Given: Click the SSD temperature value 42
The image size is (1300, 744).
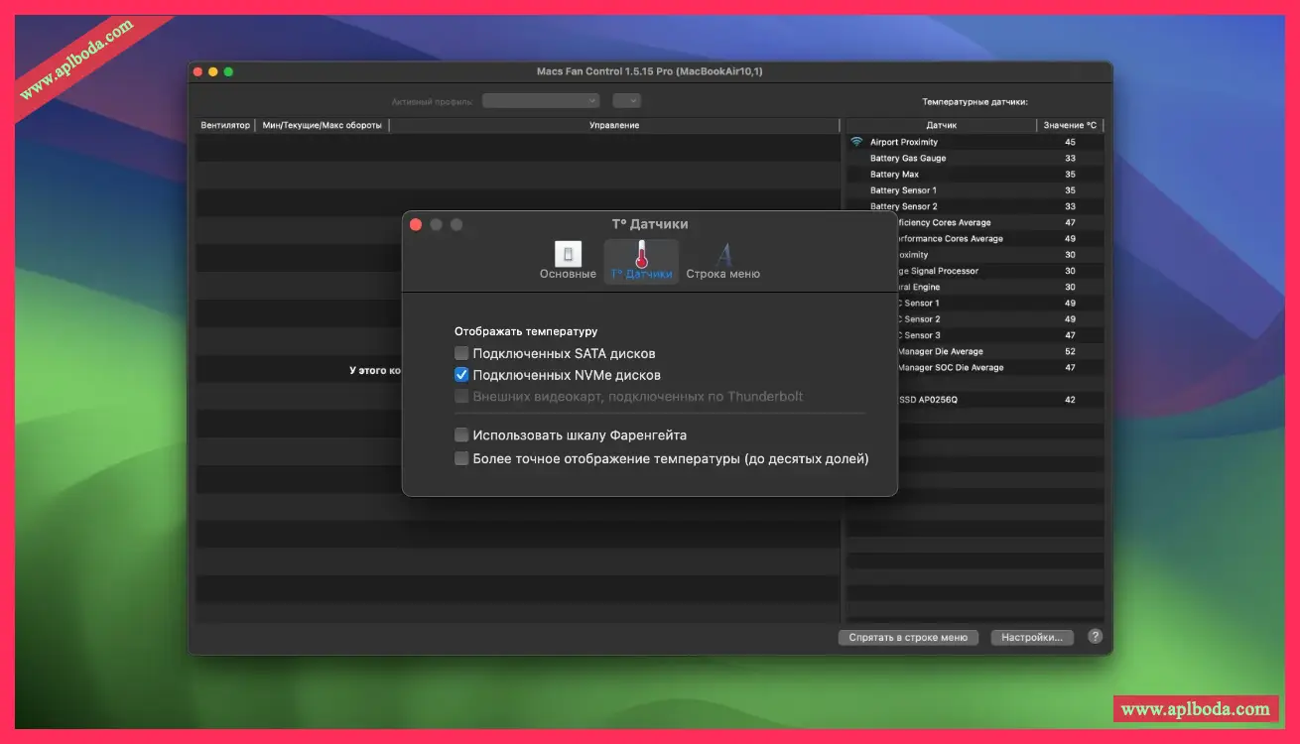Looking at the screenshot, I should click(x=1070, y=400).
